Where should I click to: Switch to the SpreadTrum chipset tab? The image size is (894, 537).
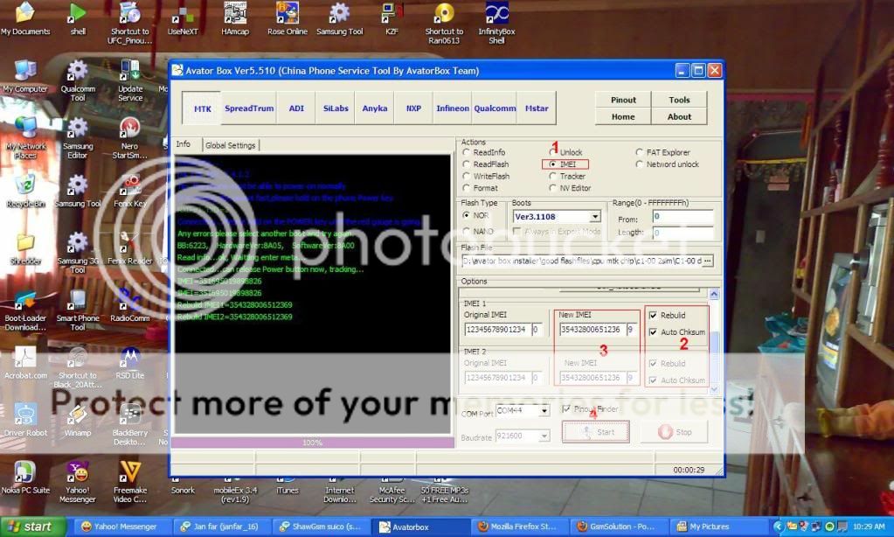coord(248,108)
